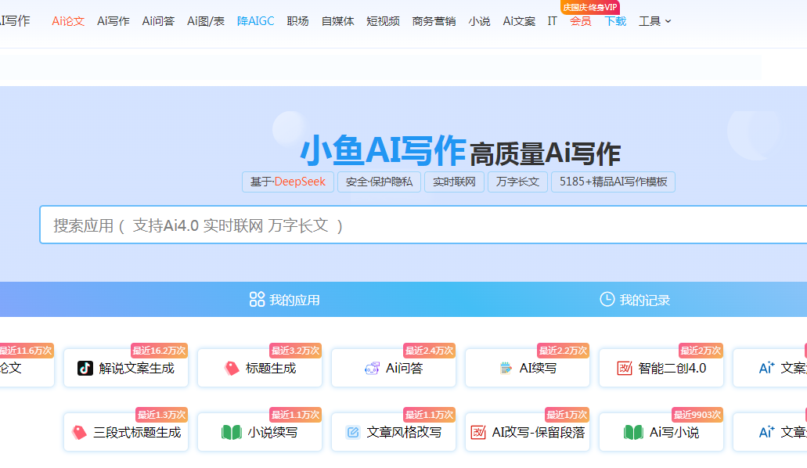Click the 安全·保护隐私 tag
This screenshot has height=468, width=807.
pos(379,182)
